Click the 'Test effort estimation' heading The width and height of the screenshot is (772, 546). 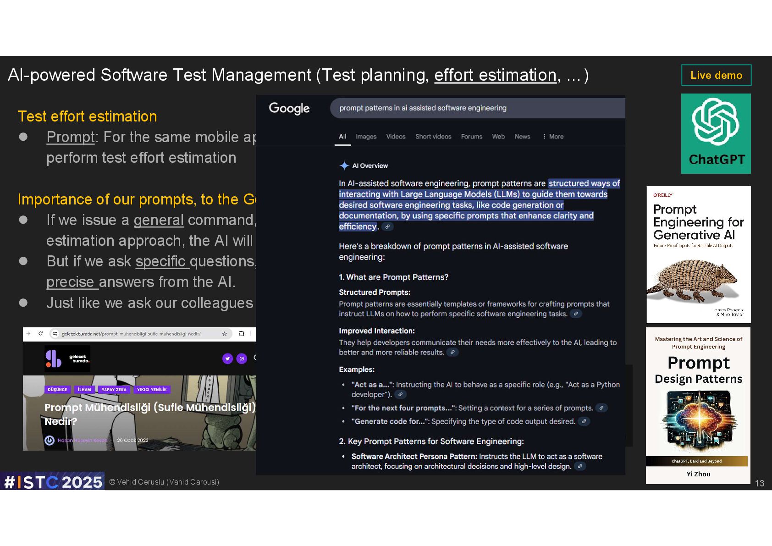click(x=87, y=116)
